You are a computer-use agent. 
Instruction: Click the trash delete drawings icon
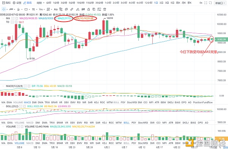[x=104, y=9]
